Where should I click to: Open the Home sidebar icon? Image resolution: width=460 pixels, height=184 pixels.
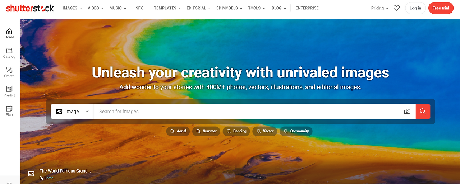[9, 34]
